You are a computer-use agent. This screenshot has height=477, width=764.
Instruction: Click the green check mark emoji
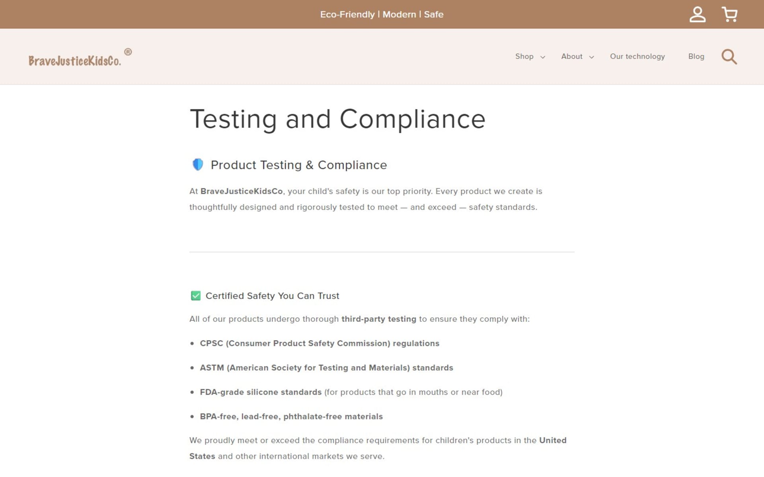(195, 296)
